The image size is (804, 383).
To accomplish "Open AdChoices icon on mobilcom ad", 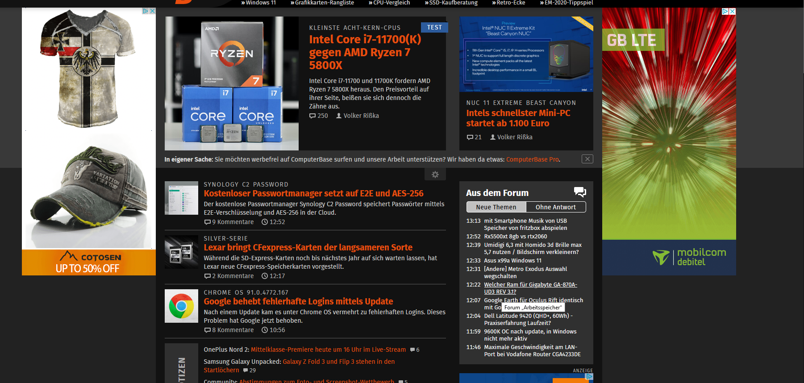I will click(725, 11).
